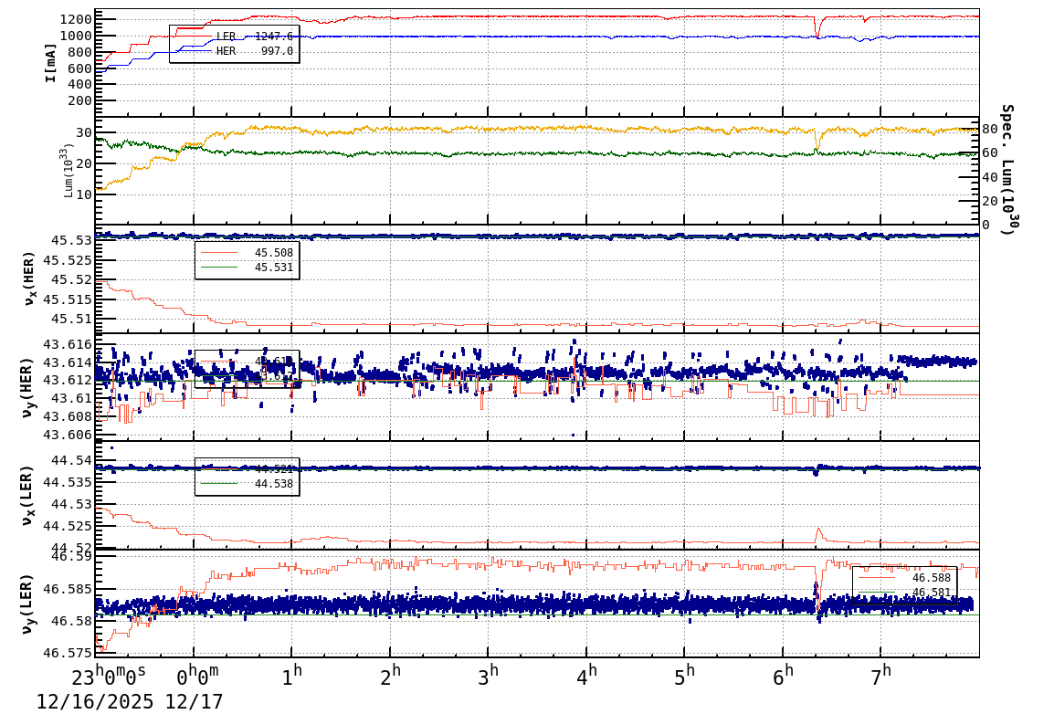
Task: Click the green line sample beside 45.531
Action: click(x=219, y=268)
